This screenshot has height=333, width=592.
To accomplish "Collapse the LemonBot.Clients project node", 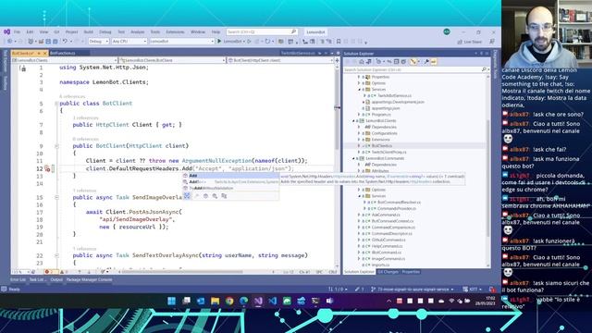I will click(x=353, y=121).
